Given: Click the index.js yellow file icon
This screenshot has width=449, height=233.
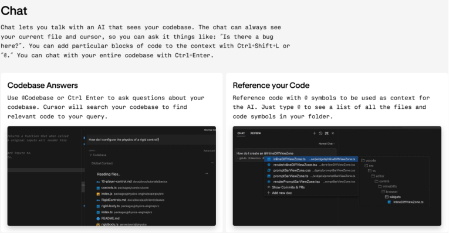Looking at the screenshot, I should tap(98, 194).
